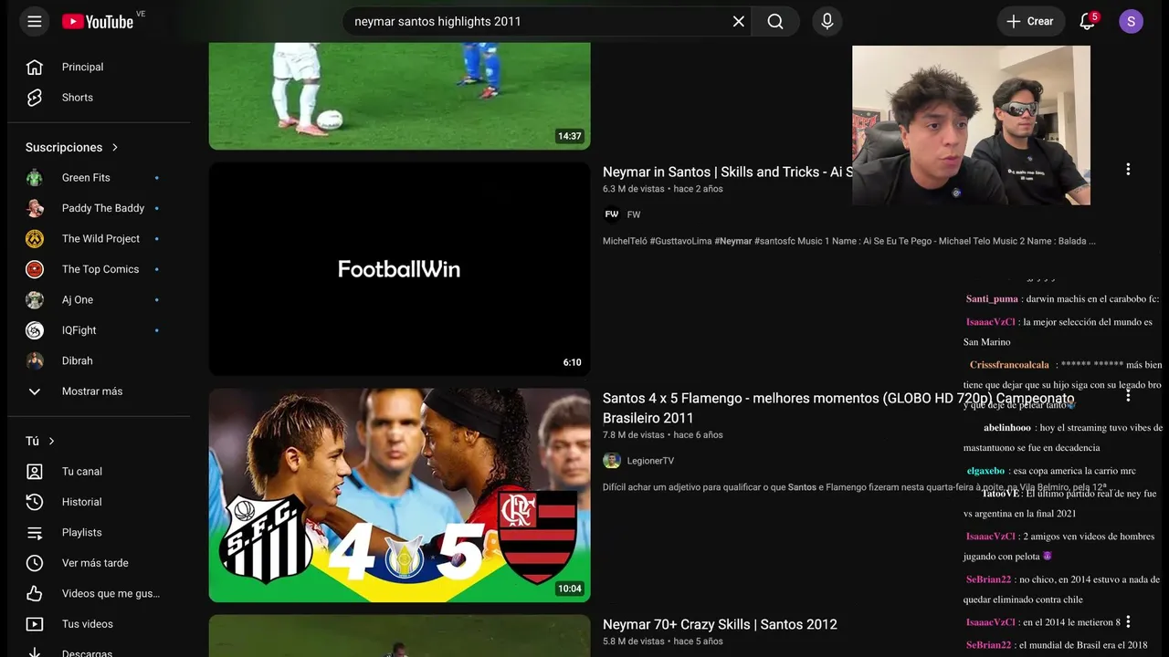Open the hamburger guide menu
Viewport: 1169px width, 657px height.
(x=35, y=21)
